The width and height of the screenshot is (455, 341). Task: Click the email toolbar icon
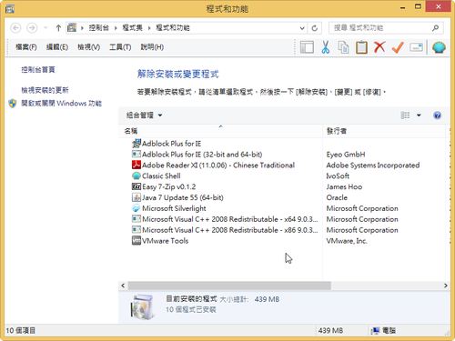(x=416, y=47)
